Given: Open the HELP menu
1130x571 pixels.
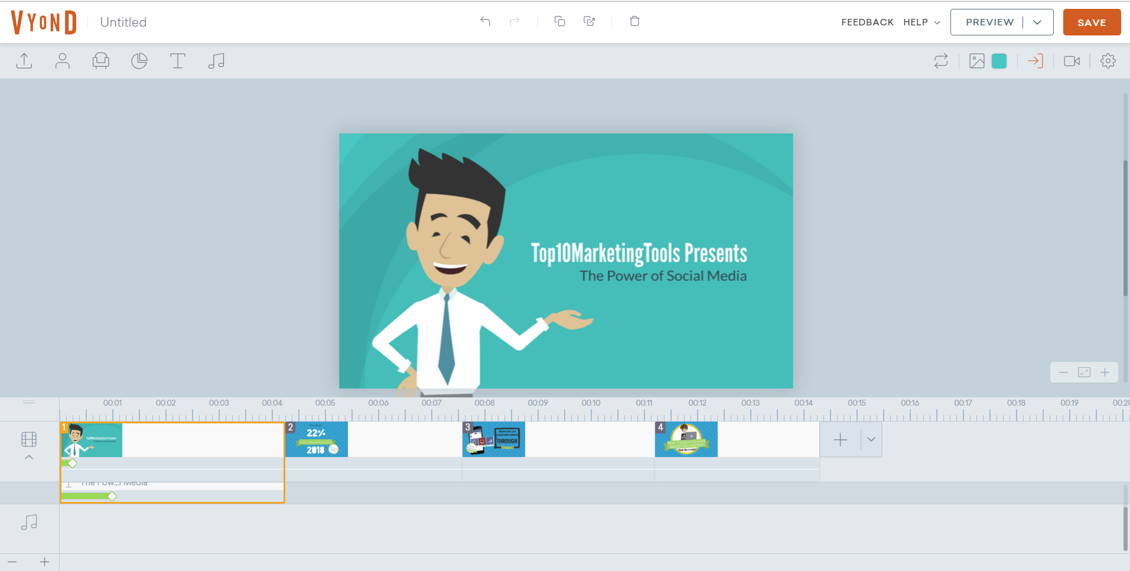Looking at the screenshot, I should (x=921, y=22).
